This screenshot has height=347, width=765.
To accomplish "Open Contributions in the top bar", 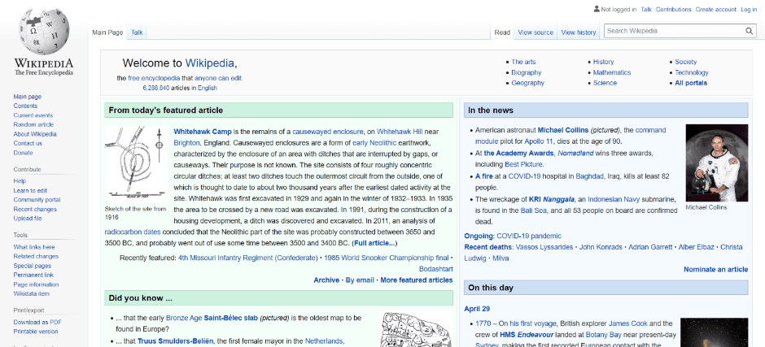I will (x=673, y=9).
